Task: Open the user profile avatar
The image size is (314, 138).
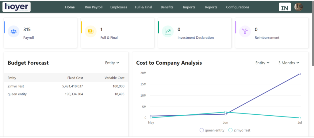Action: (298, 7)
